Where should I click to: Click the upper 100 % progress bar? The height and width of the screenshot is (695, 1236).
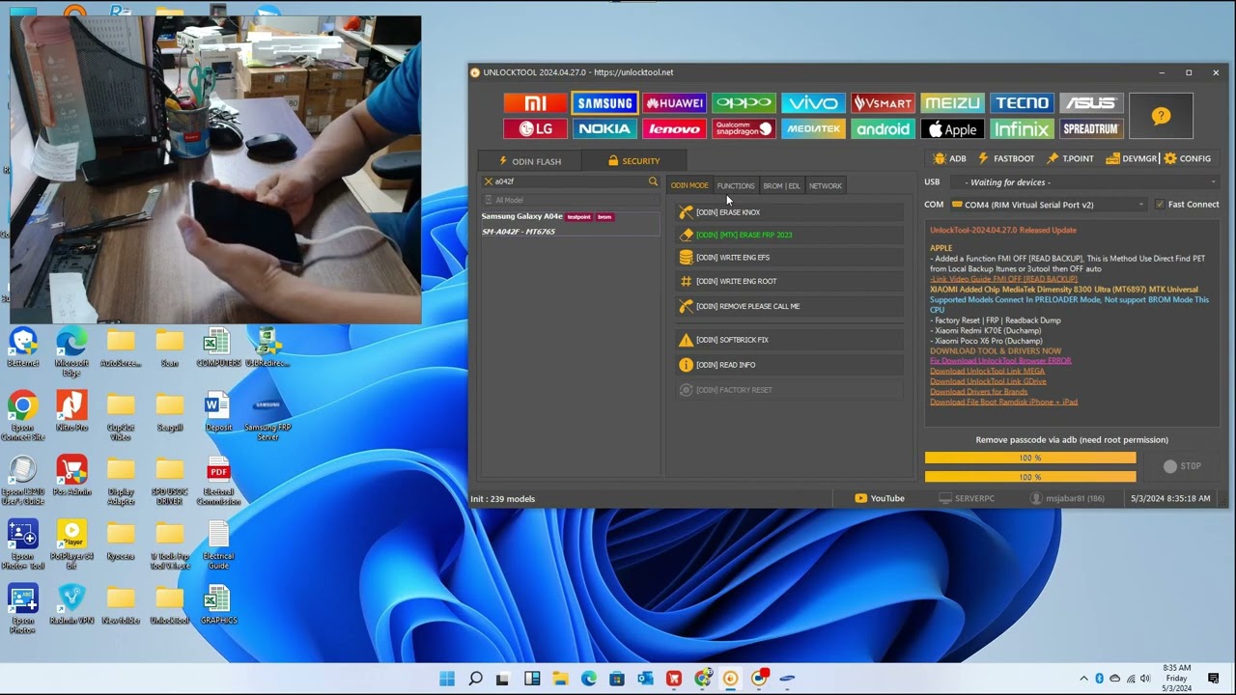pos(1030,458)
